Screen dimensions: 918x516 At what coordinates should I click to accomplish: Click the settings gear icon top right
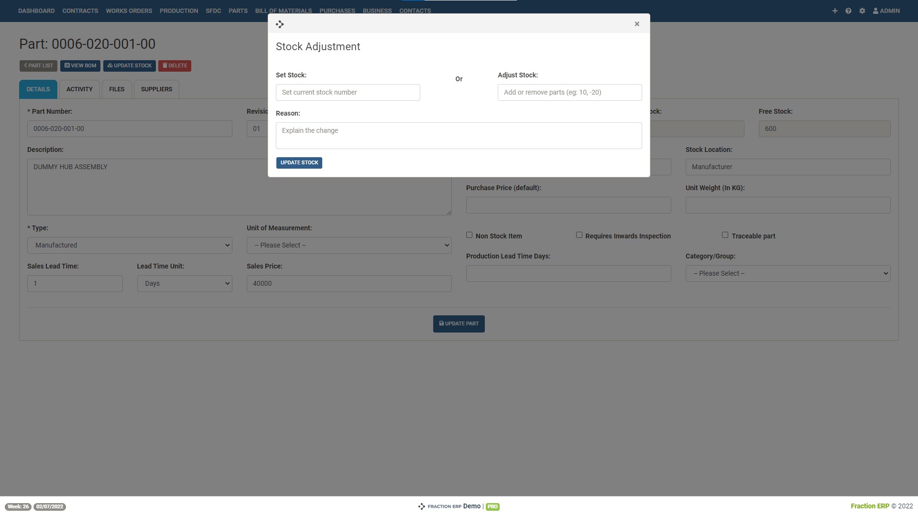[x=862, y=11]
